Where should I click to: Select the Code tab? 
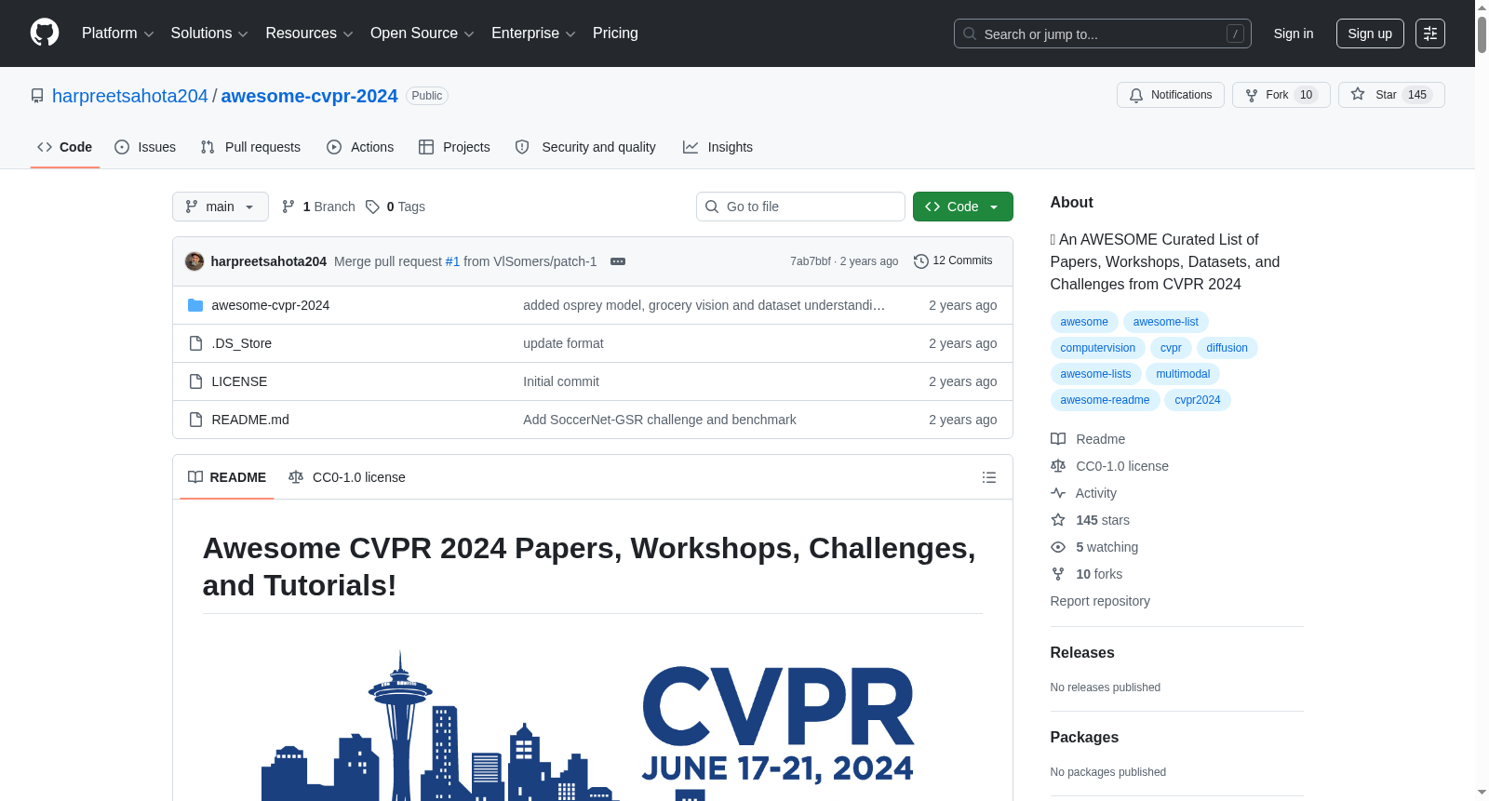(x=65, y=147)
